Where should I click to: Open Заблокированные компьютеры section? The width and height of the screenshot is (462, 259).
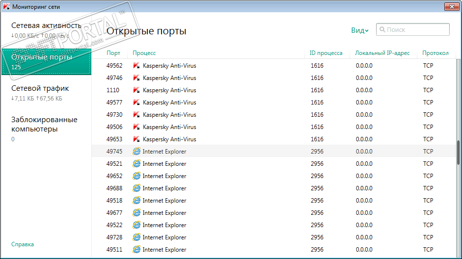pyautogui.click(x=46, y=129)
